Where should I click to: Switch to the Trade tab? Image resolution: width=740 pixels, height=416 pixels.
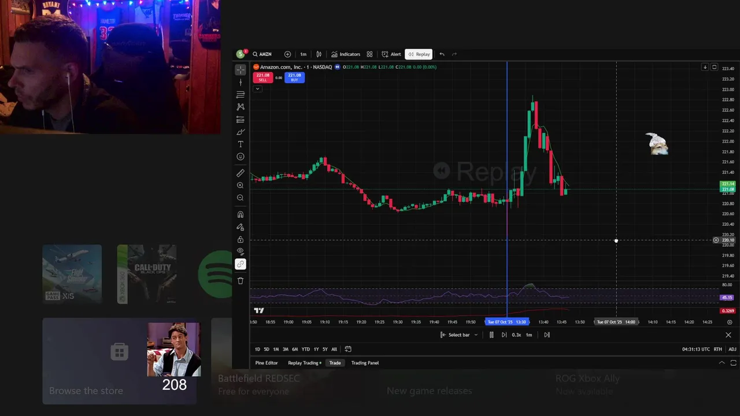coord(335,363)
